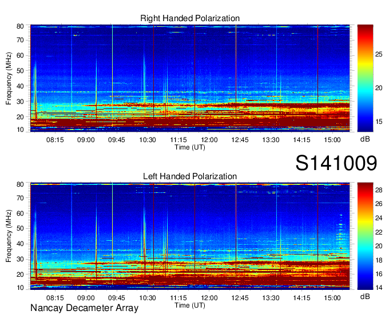389x315 pixels.
Task: Click the 15 dB label on Right Handed colorbar
Action: point(379,122)
